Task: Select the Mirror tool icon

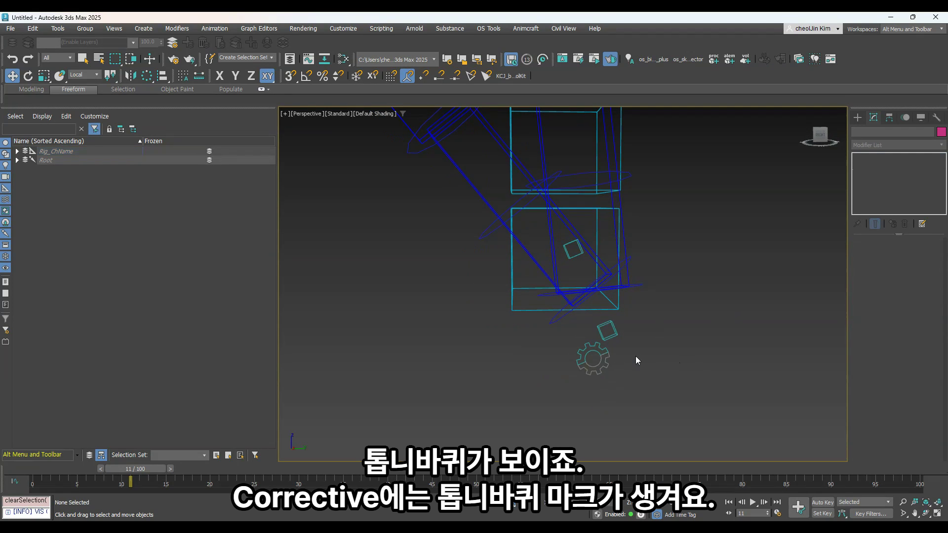Action: [x=130, y=76]
